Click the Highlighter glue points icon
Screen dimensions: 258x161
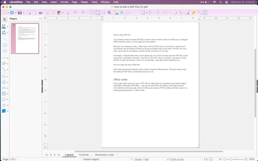(x=193, y=13)
